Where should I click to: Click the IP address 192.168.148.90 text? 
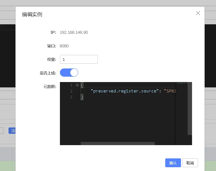pyautogui.click(x=74, y=32)
